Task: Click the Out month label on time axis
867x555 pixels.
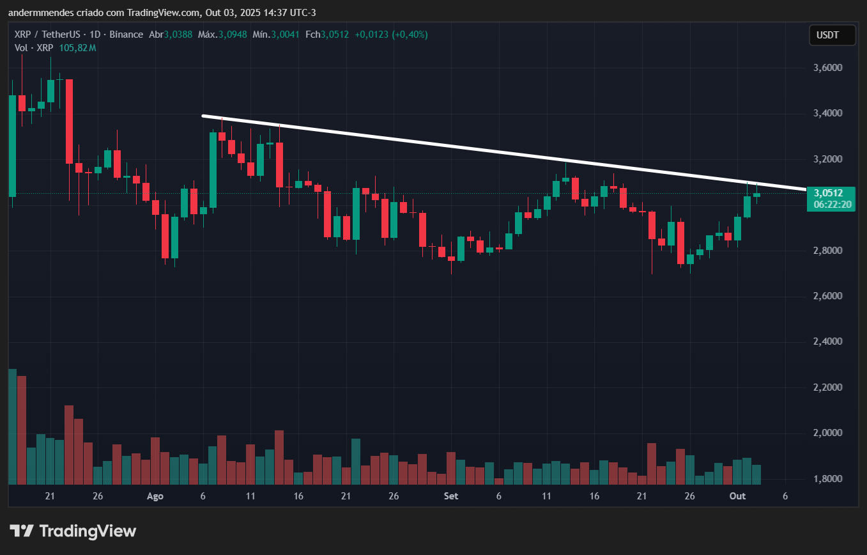Action: 738,496
